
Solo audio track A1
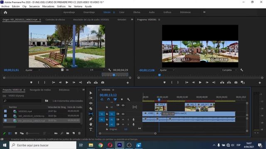[128, 120]
